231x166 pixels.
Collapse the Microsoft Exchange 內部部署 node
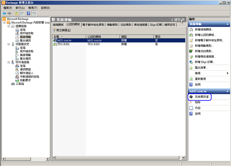click(4, 22)
